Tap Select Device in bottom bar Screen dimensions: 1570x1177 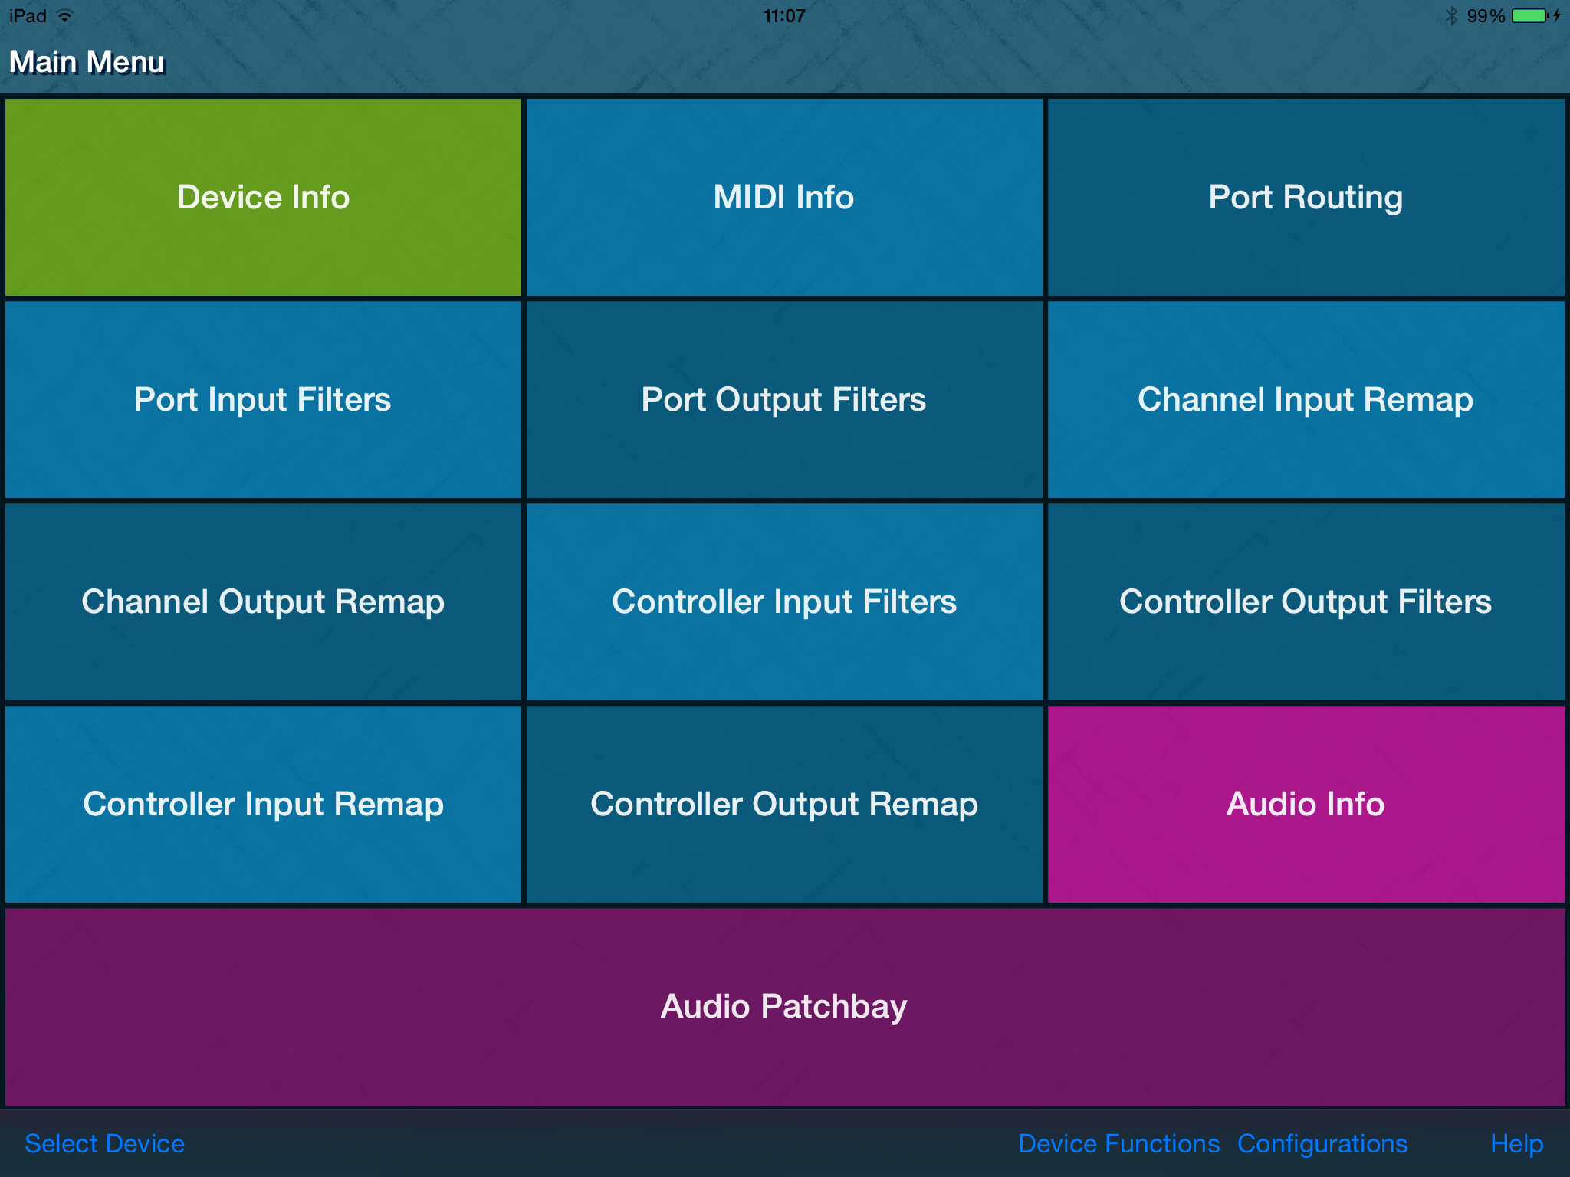point(104,1143)
